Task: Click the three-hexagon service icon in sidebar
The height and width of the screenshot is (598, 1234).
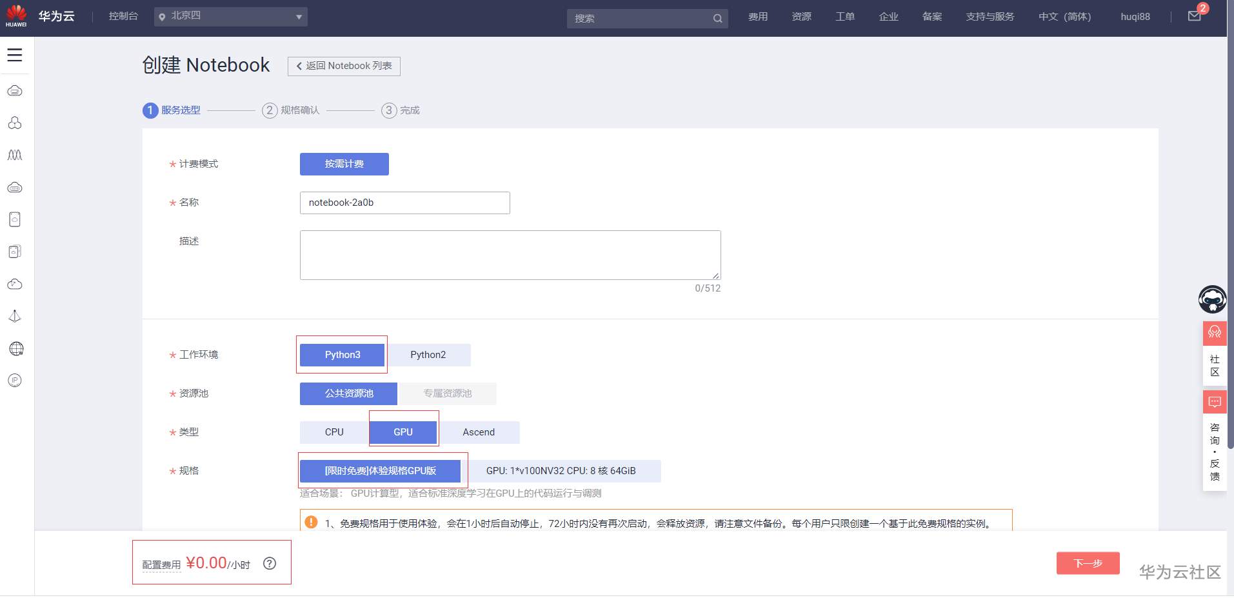Action: click(x=15, y=123)
